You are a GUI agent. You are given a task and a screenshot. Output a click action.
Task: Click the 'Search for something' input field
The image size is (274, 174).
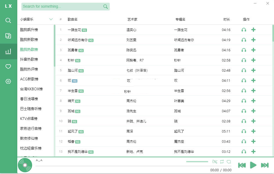[x=62, y=7]
